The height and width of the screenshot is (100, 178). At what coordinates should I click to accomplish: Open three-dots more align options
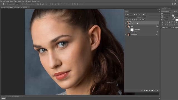click(63, 4)
